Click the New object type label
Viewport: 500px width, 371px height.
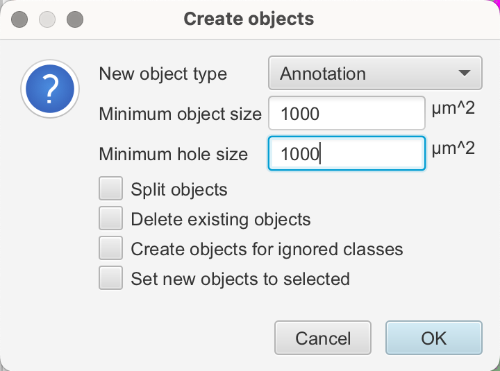tap(163, 74)
